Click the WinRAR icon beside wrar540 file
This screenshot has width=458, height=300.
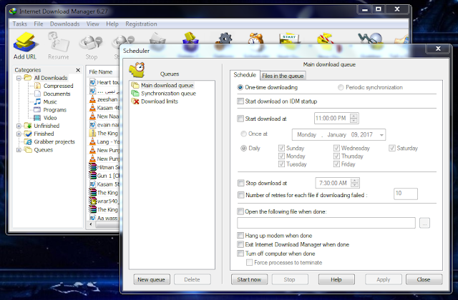(x=92, y=201)
